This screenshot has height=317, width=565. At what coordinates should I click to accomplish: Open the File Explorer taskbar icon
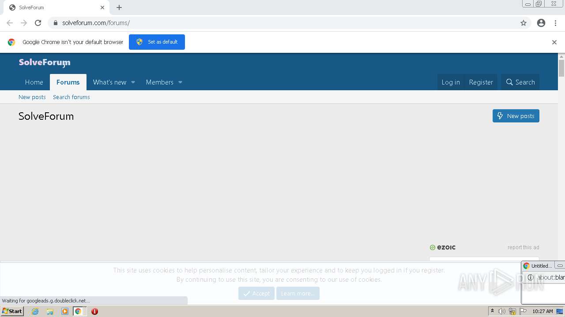[x=50, y=311]
